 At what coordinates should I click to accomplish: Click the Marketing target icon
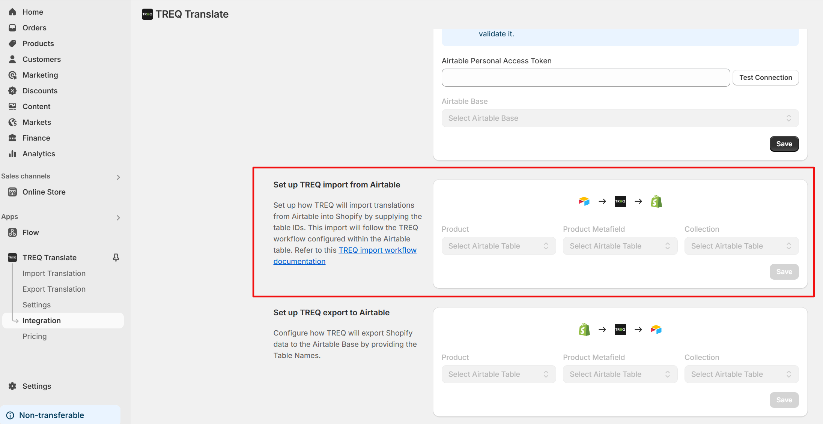pyautogui.click(x=12, y=75)
